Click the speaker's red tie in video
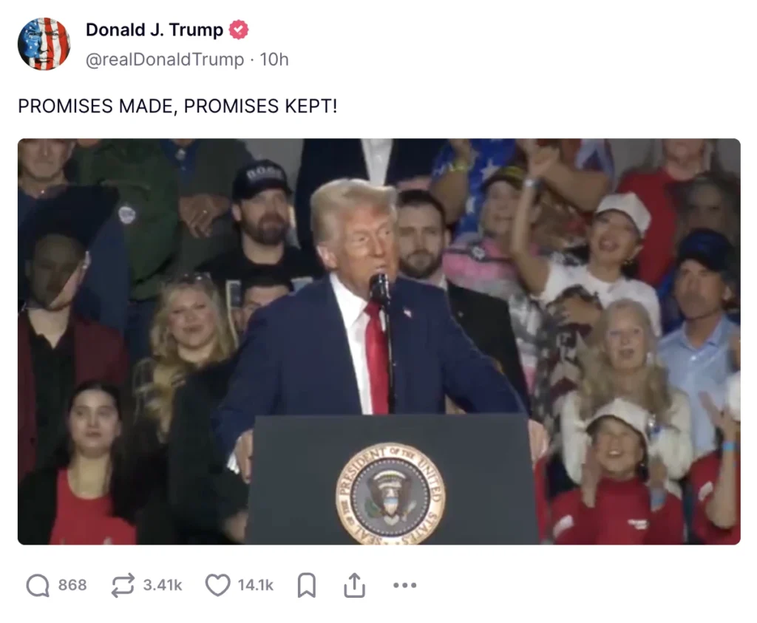 pos(377,358)
